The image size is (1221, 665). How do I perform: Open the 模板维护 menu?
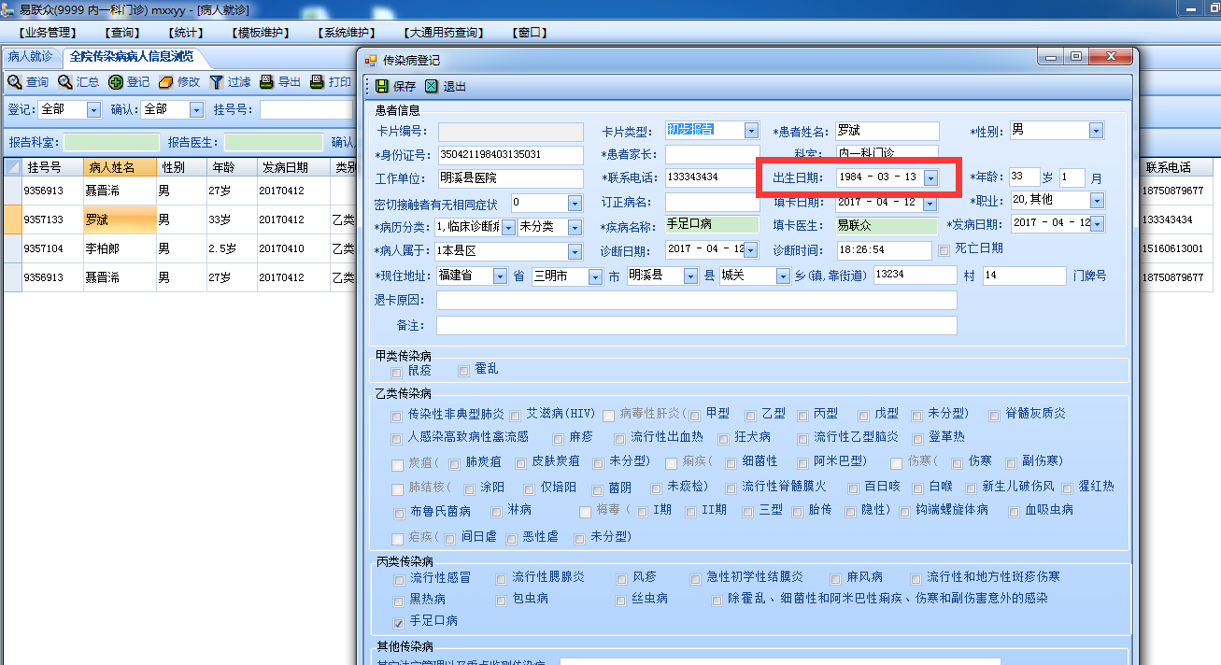coord(261,33)
